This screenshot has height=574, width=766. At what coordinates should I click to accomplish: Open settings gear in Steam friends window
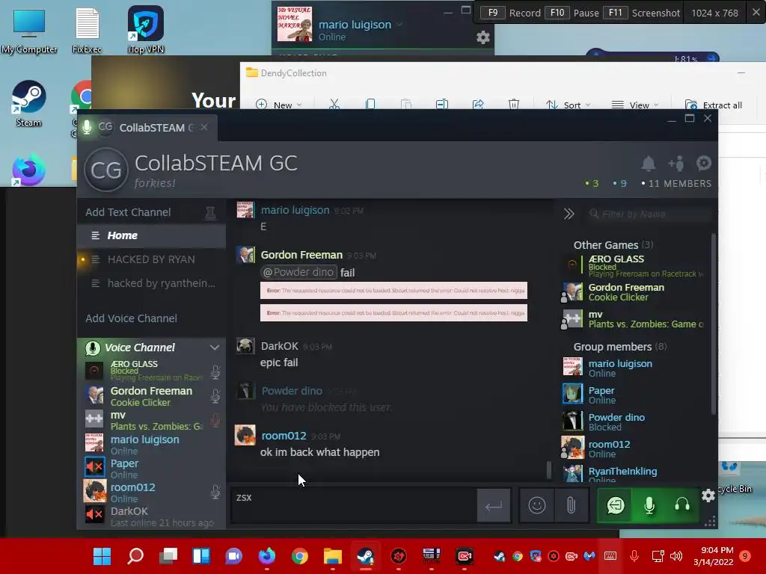pos(482,37)
